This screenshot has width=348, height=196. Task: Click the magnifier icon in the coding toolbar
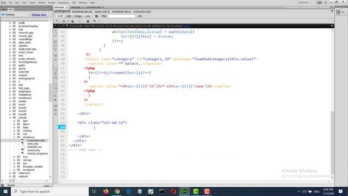point(55,32)
